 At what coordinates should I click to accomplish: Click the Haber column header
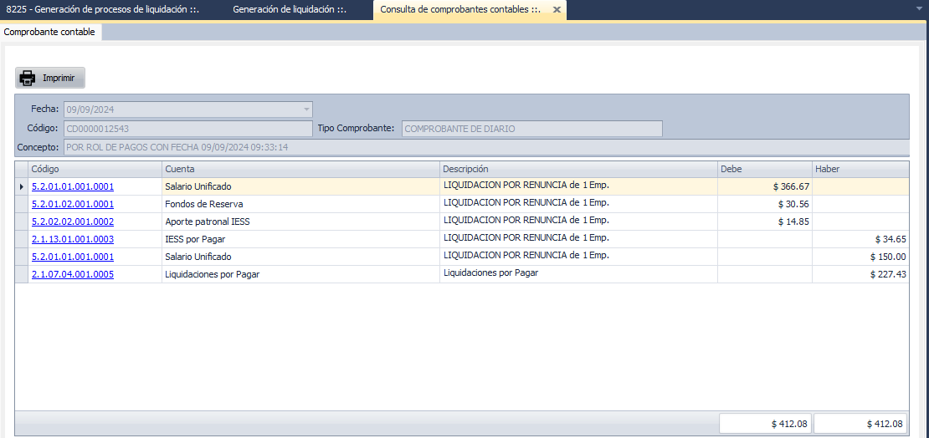[x=860, y=169]
